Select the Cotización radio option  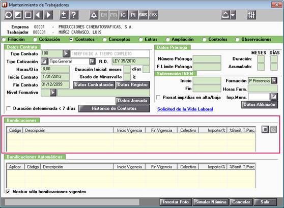tap(35, 39)
